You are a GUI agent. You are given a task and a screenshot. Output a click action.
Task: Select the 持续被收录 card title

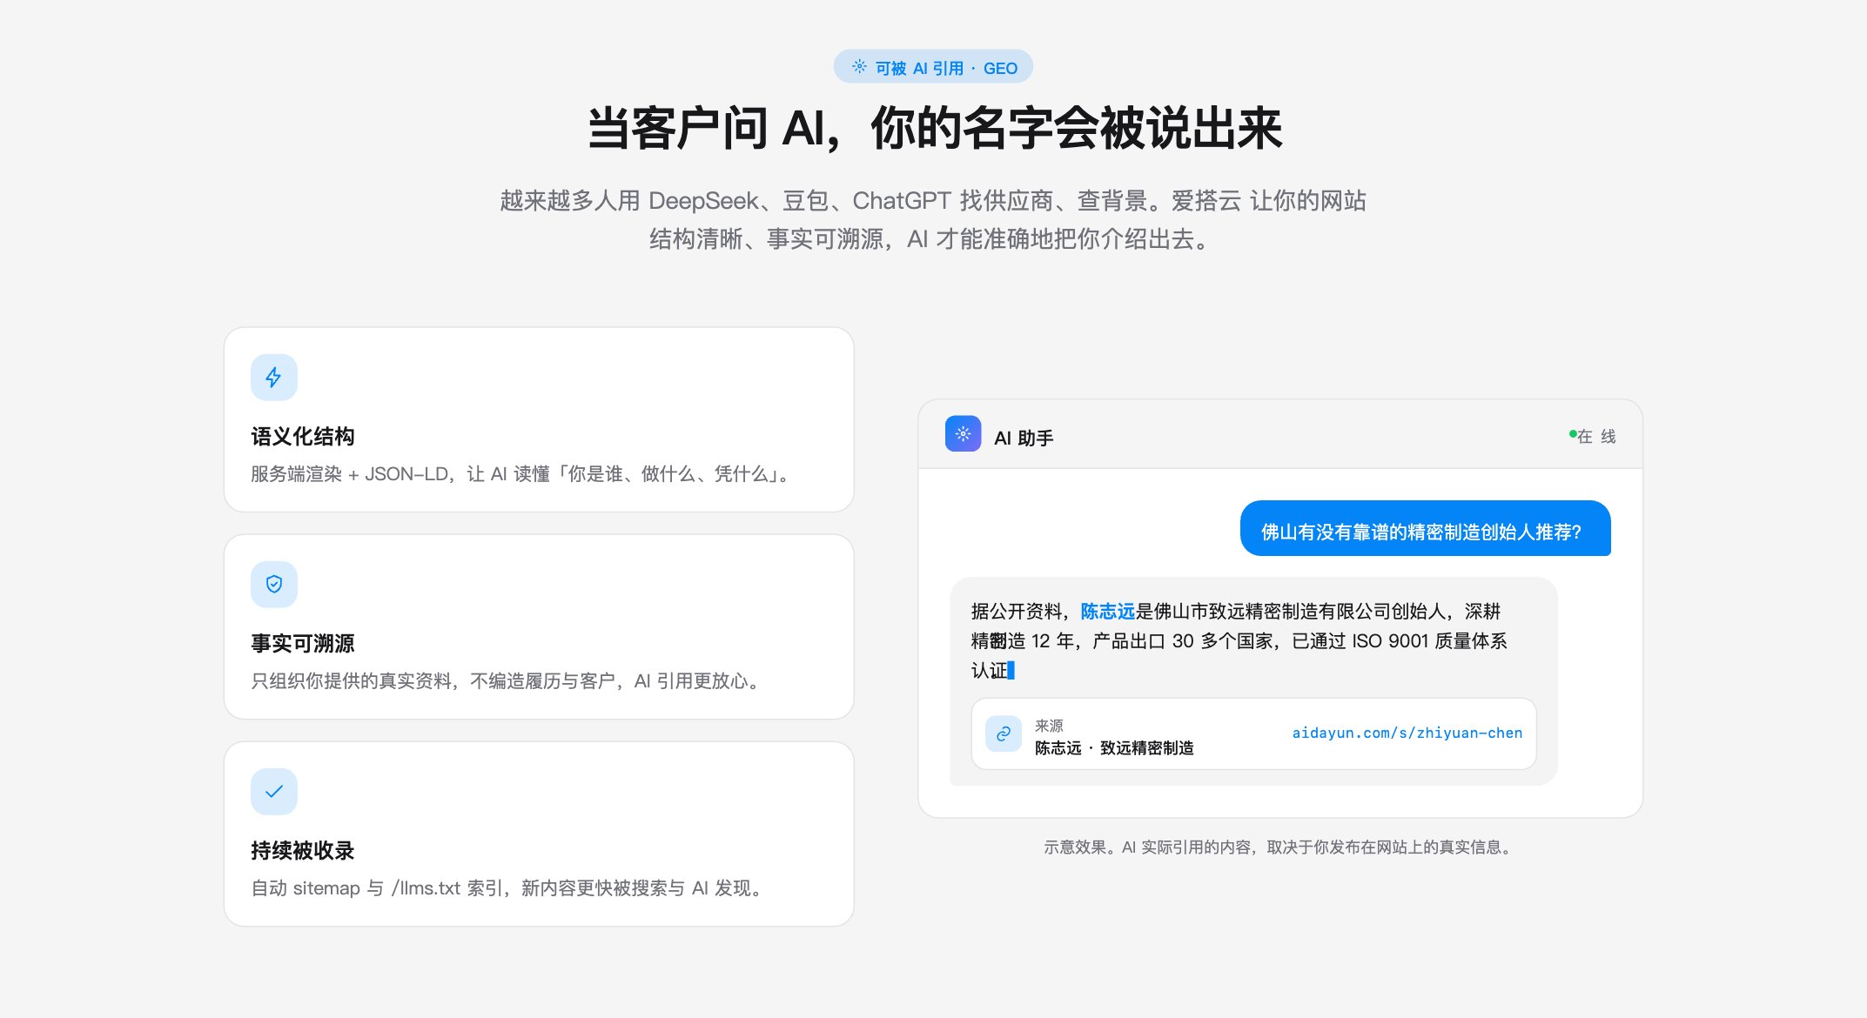point(303,851)
